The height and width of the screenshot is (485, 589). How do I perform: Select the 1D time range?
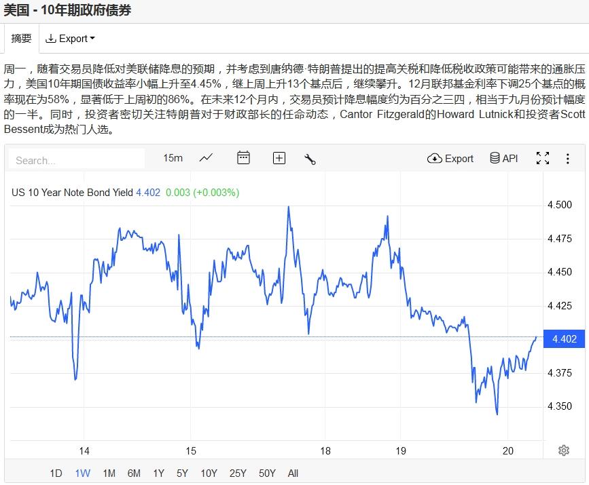[56, 473]
